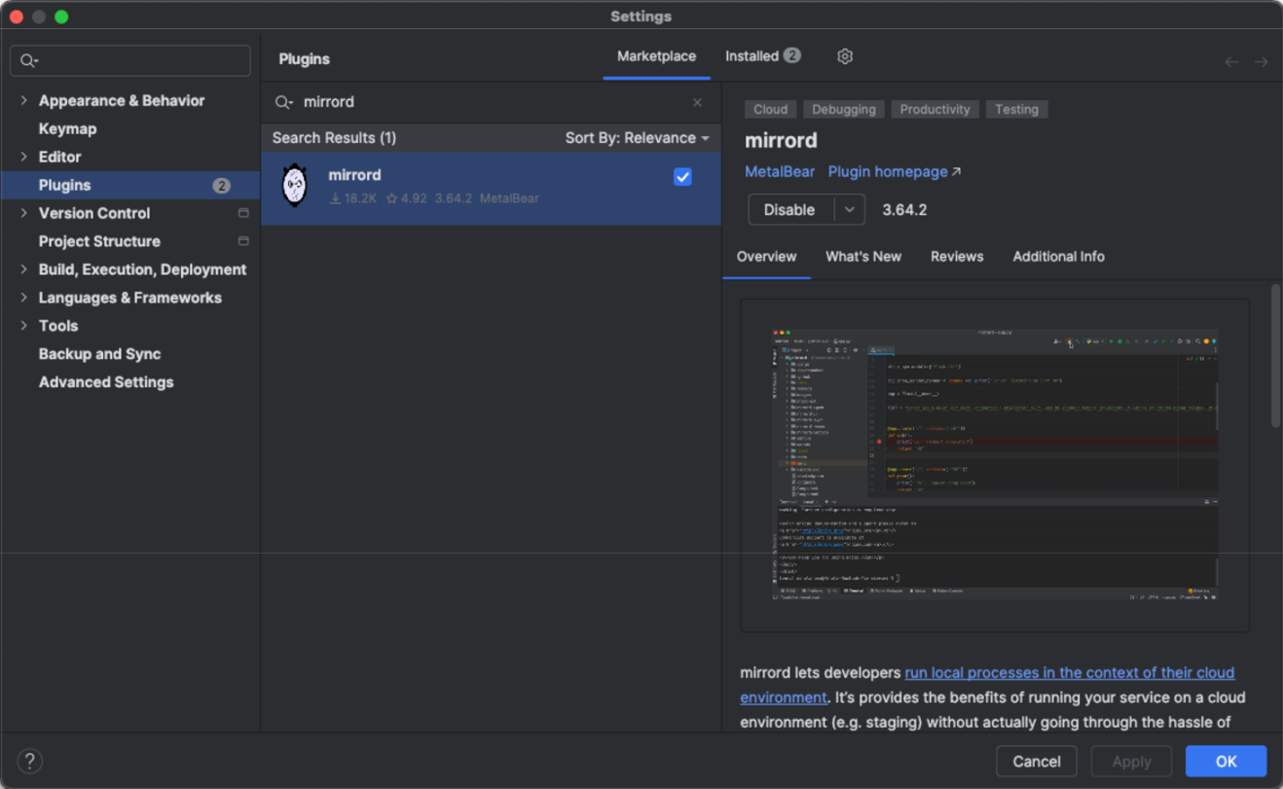The width and height of the screenshot is (1283, 789).
Task: Open the Reviews tab
Action: pyautogui.click(x=956, y=257)
